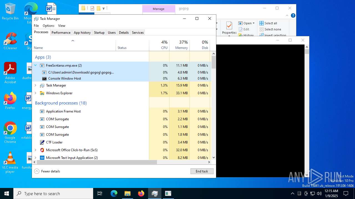Sort by CPU column header
Screen dimensions: 355x199
click(x=159, y=45)
